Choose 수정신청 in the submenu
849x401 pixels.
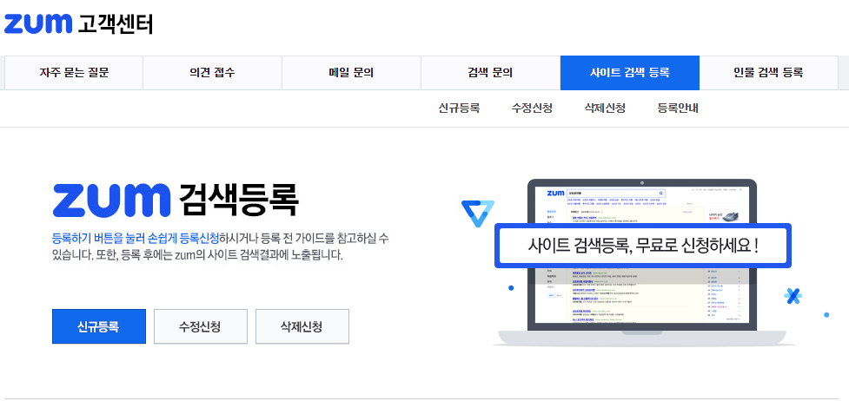(532, 108)
